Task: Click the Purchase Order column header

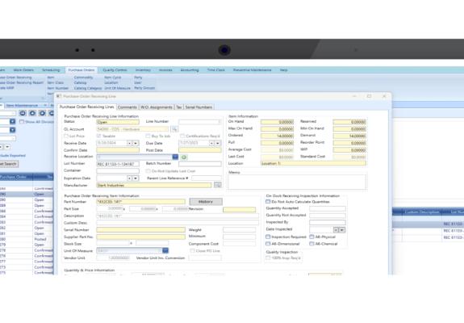Action: click(x=16, y=177)
